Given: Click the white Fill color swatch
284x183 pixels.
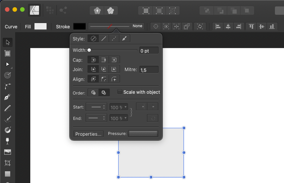Looking at the screenshot, I should click(41, 26).
